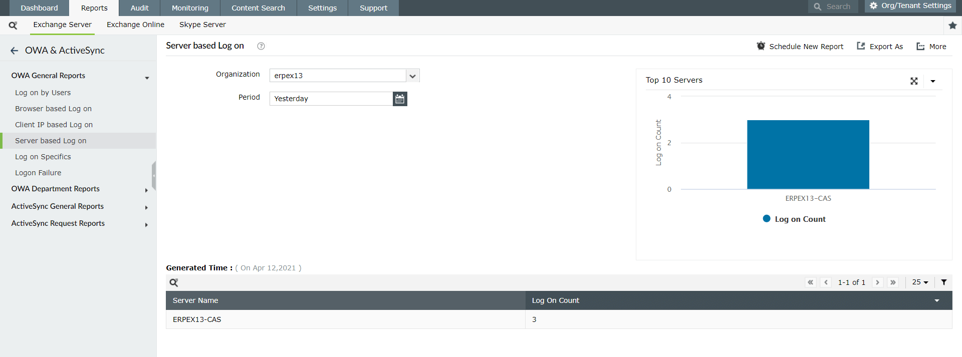Go to the next results page
962x357 pixels.
877,282
